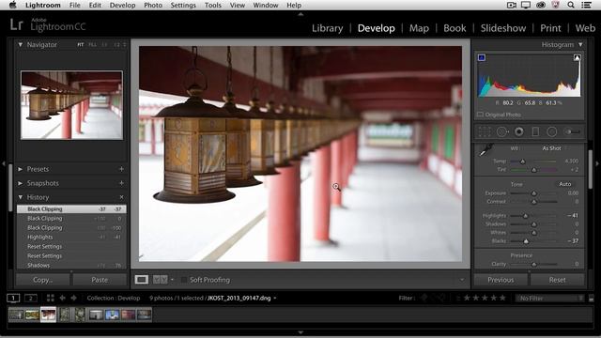Add a new preset with plus icon
The height and width of the screenshot is (338, 601).
pos(121,169)
